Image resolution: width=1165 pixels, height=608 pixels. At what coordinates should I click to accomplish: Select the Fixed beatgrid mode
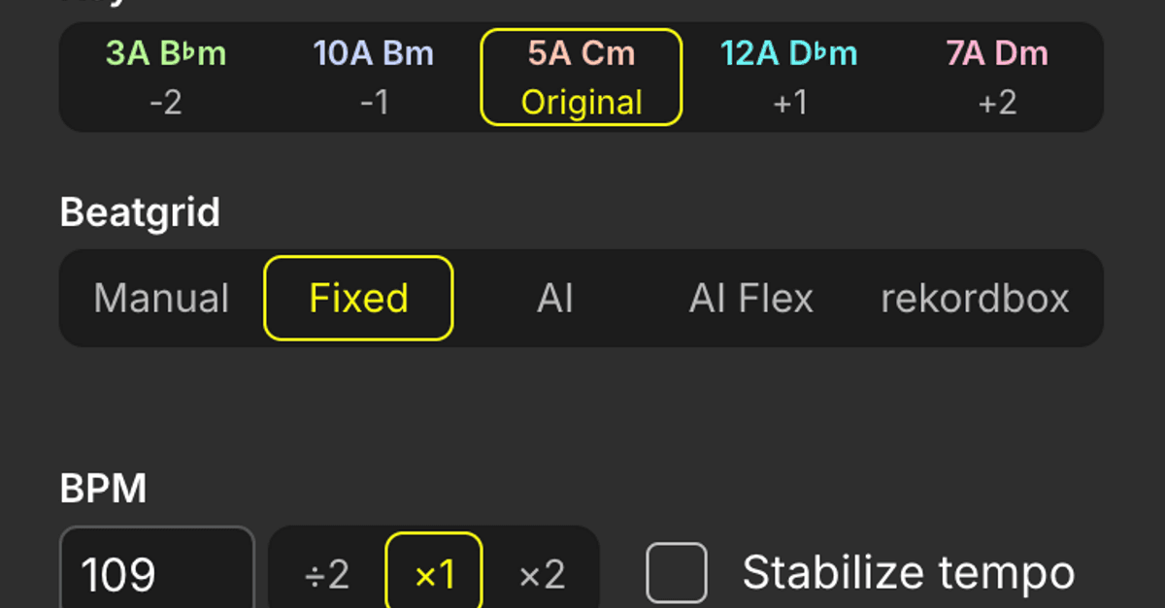click(x=358, y=299)
